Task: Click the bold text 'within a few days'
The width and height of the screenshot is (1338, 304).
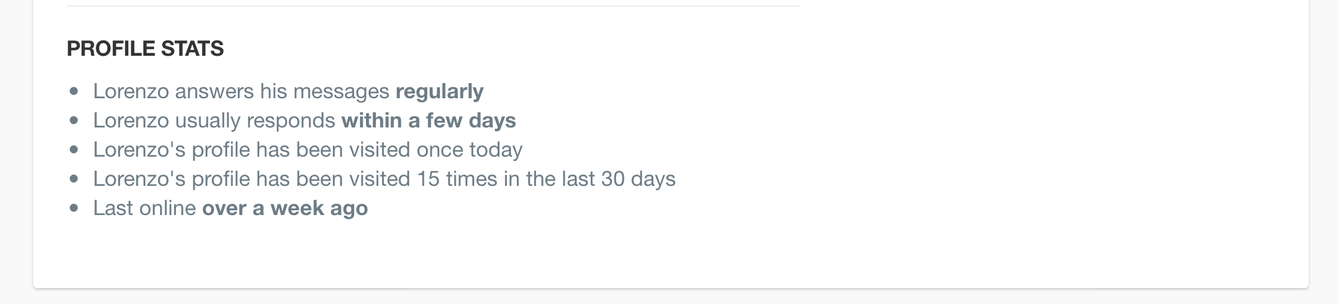Action: click(x=429, y=120)
